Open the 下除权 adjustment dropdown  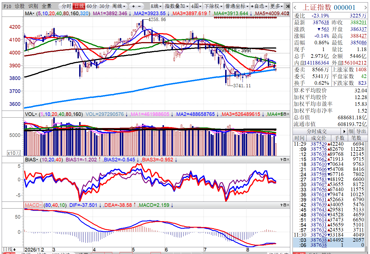pyautogui.click(x=213, y=6)
